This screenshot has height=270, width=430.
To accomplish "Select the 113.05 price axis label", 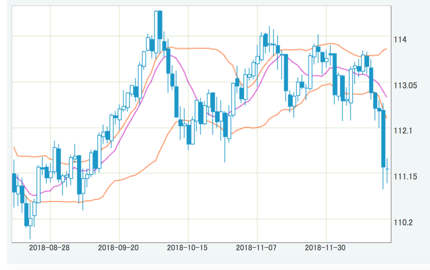I will pos(405,85).
